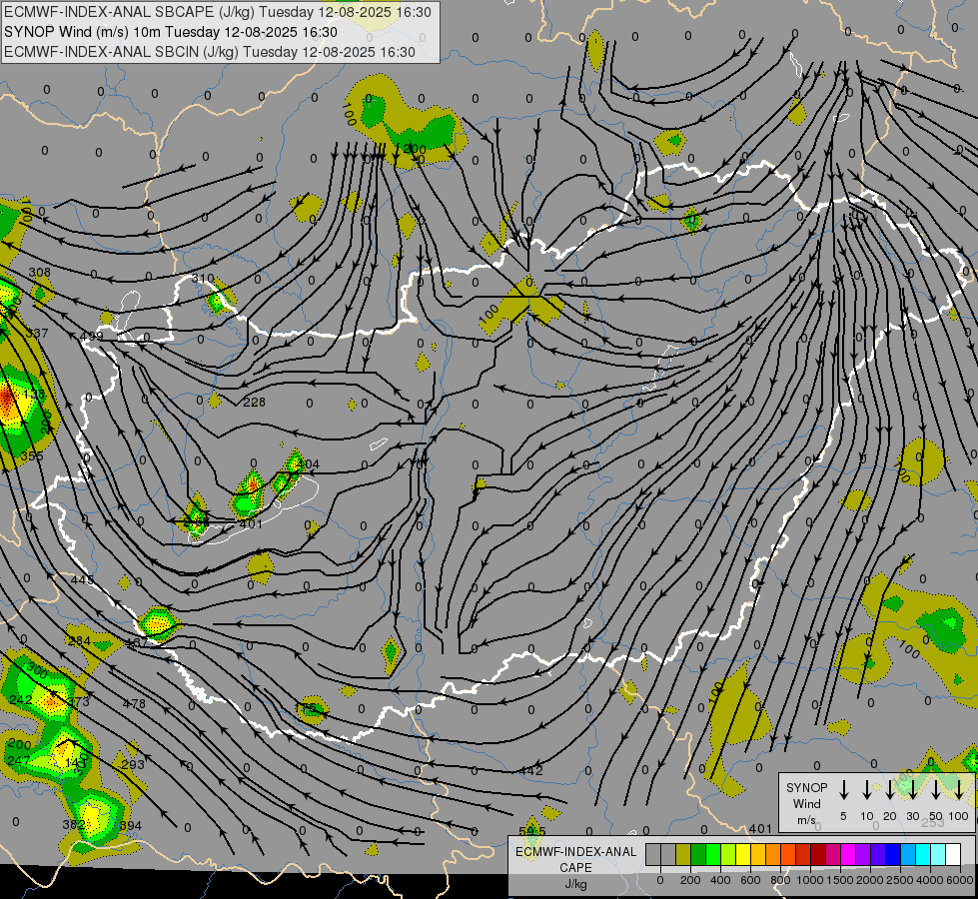Click the SBCAPE title line in header
The height and width of the screenshot is (899, 978).
click(217, 12)
